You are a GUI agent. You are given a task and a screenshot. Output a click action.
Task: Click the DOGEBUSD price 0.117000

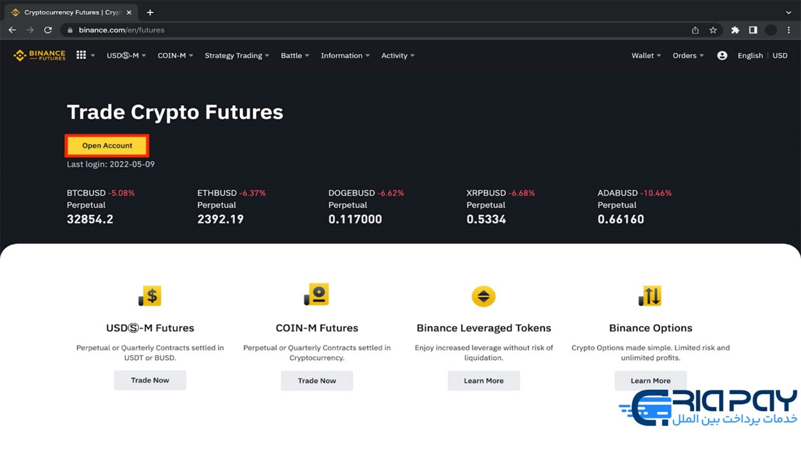pos(355,219)
